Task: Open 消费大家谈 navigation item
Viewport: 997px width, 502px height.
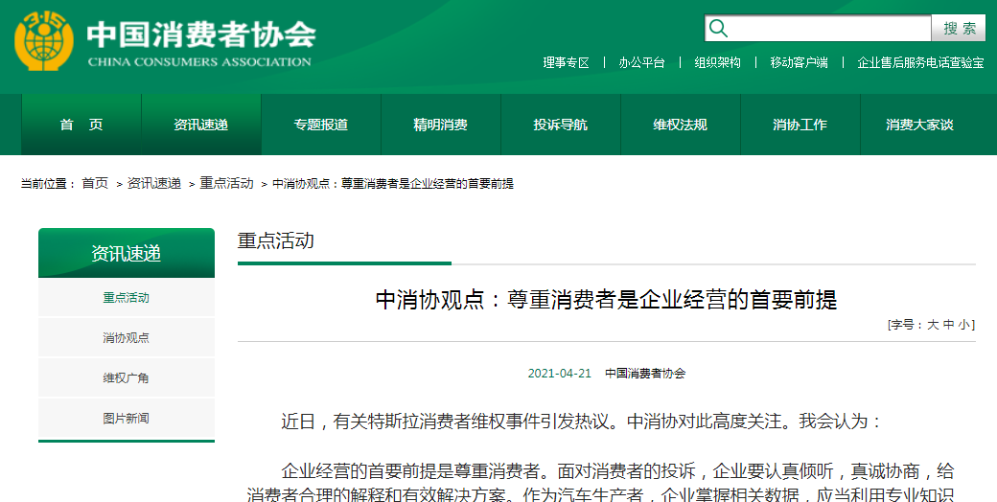Action: [x=920, y=125]
